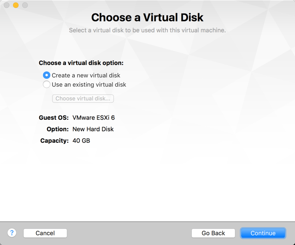Click the Guest OS label
The image size is (295, 245).
[54, 118]
